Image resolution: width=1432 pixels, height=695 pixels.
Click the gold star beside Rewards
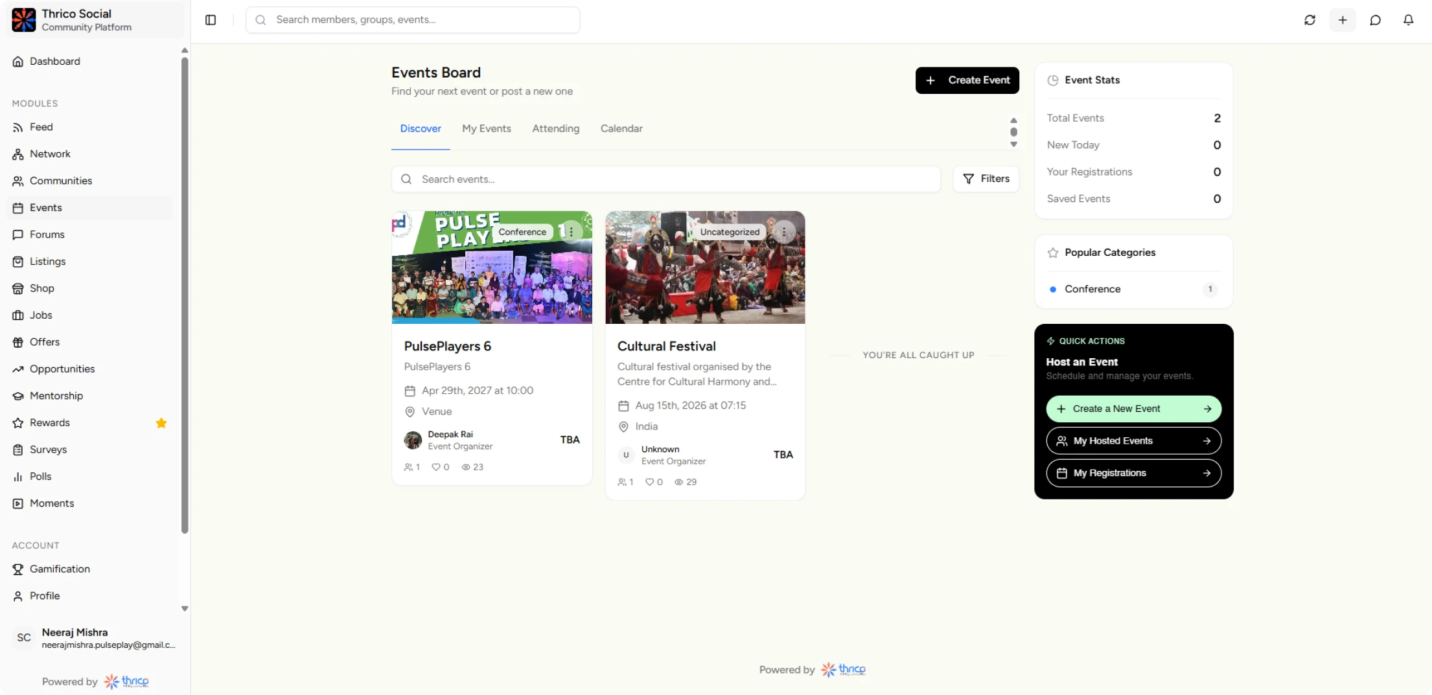161,423
